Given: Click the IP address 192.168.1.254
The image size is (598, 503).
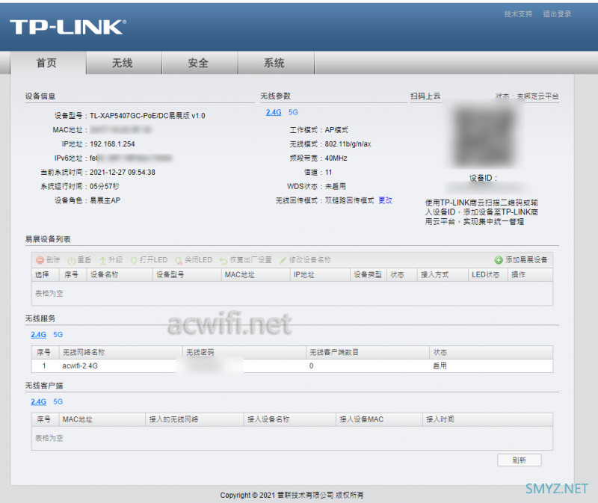Looking at the screenshot, I should coord(112,144).
